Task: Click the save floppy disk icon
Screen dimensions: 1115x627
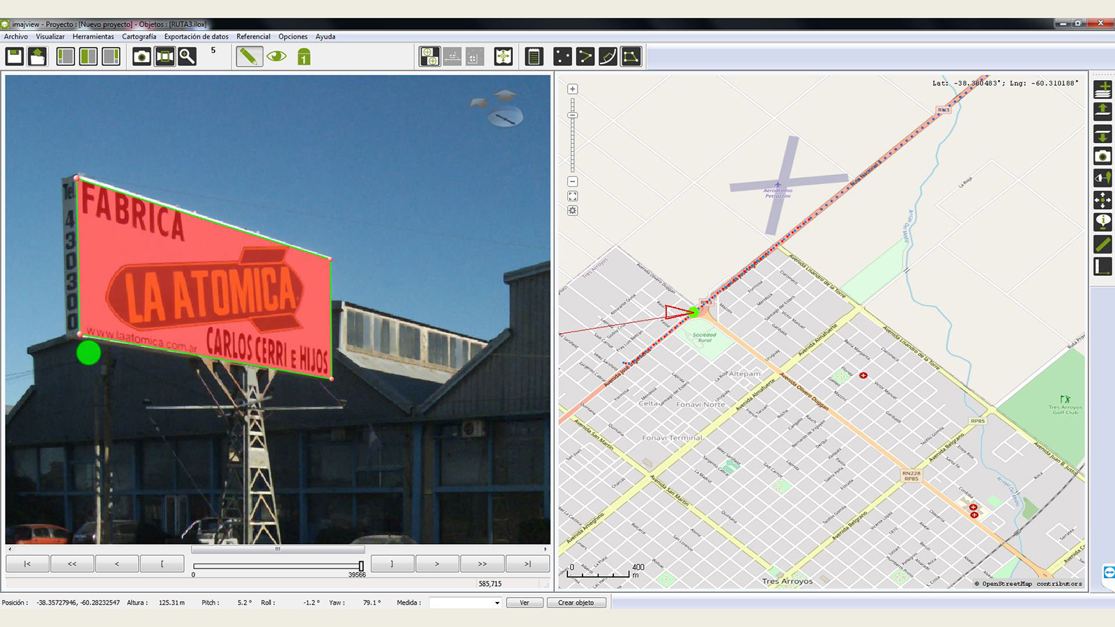Action: coord(15,56)
